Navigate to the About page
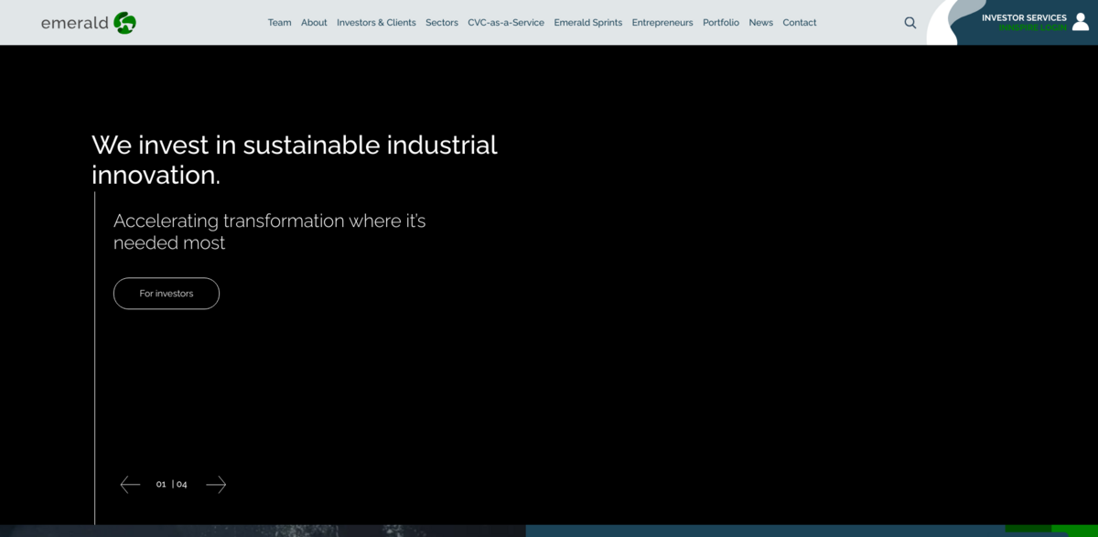This screenshot has height=537, width=1098. (314, 23)
